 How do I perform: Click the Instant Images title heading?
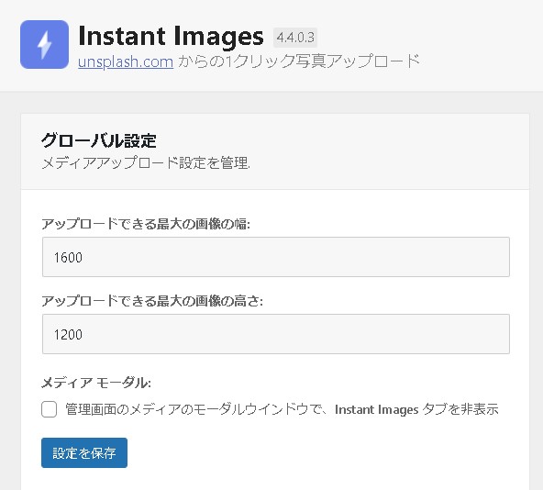tap(172, 36)
